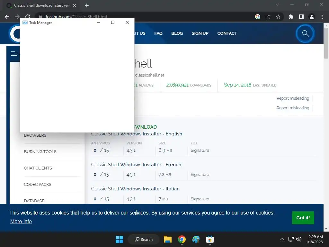This screenshot has width=329, height=247.
Task: Reload the FossHub page
Action: tap(28, 16)
